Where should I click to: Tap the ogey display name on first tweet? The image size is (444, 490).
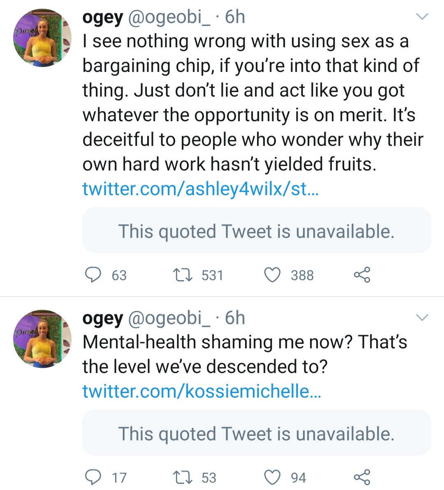click(103, 17)
